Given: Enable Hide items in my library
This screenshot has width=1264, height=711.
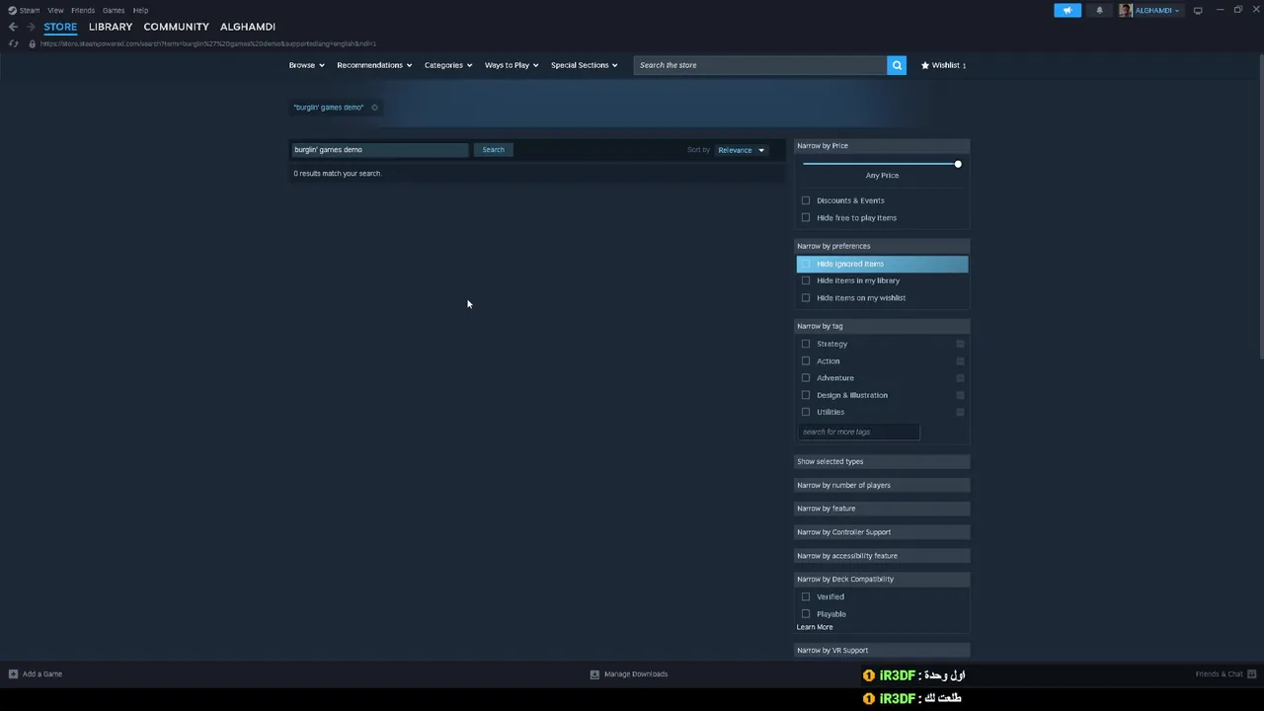Looking at the screenshot, I should (806, 280).
